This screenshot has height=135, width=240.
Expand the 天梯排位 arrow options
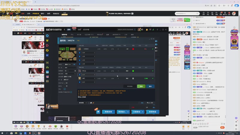coord(143,112)
